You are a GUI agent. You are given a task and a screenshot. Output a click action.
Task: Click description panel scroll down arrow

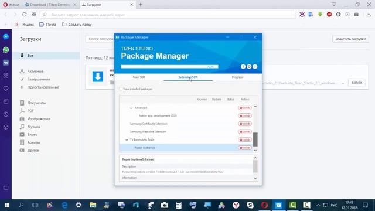(x=255, y=178)
